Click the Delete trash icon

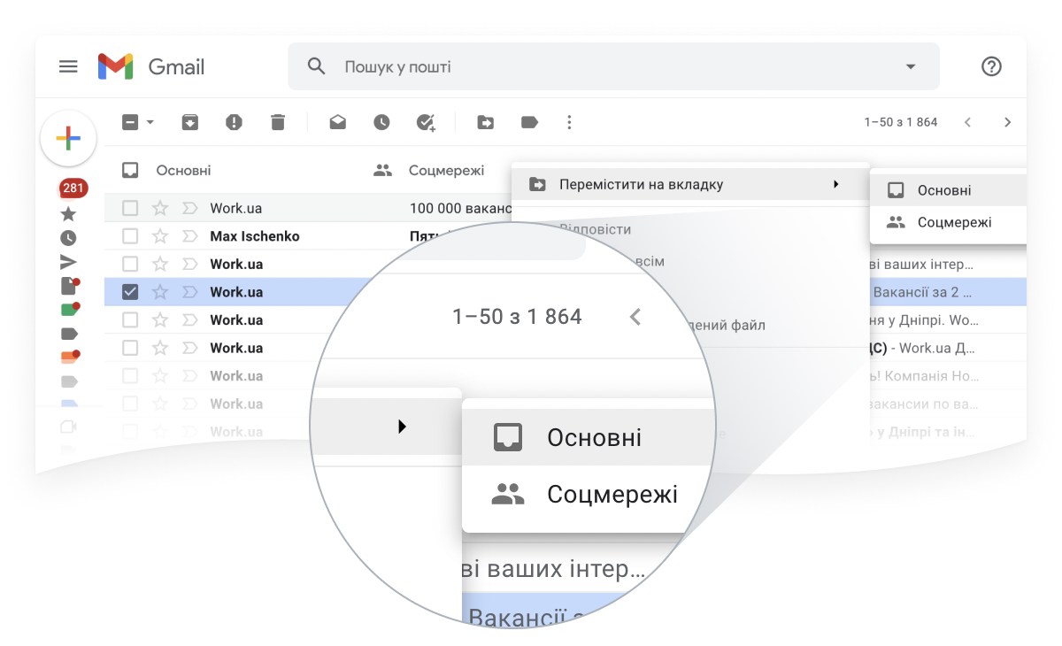pyautogui.click(x=278, y=122)
